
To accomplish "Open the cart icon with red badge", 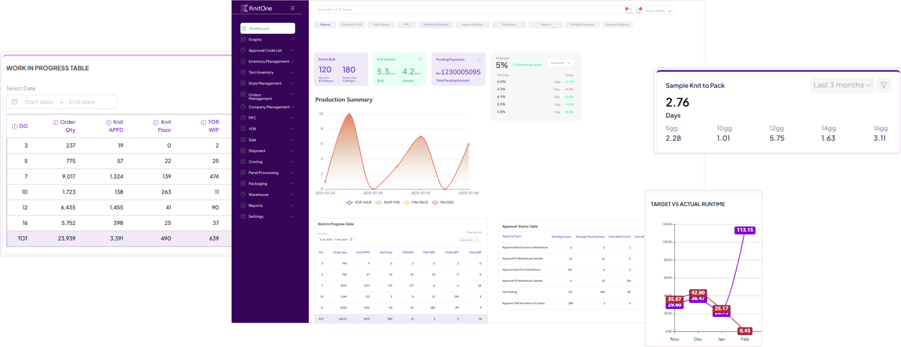I will coord(628,11).
